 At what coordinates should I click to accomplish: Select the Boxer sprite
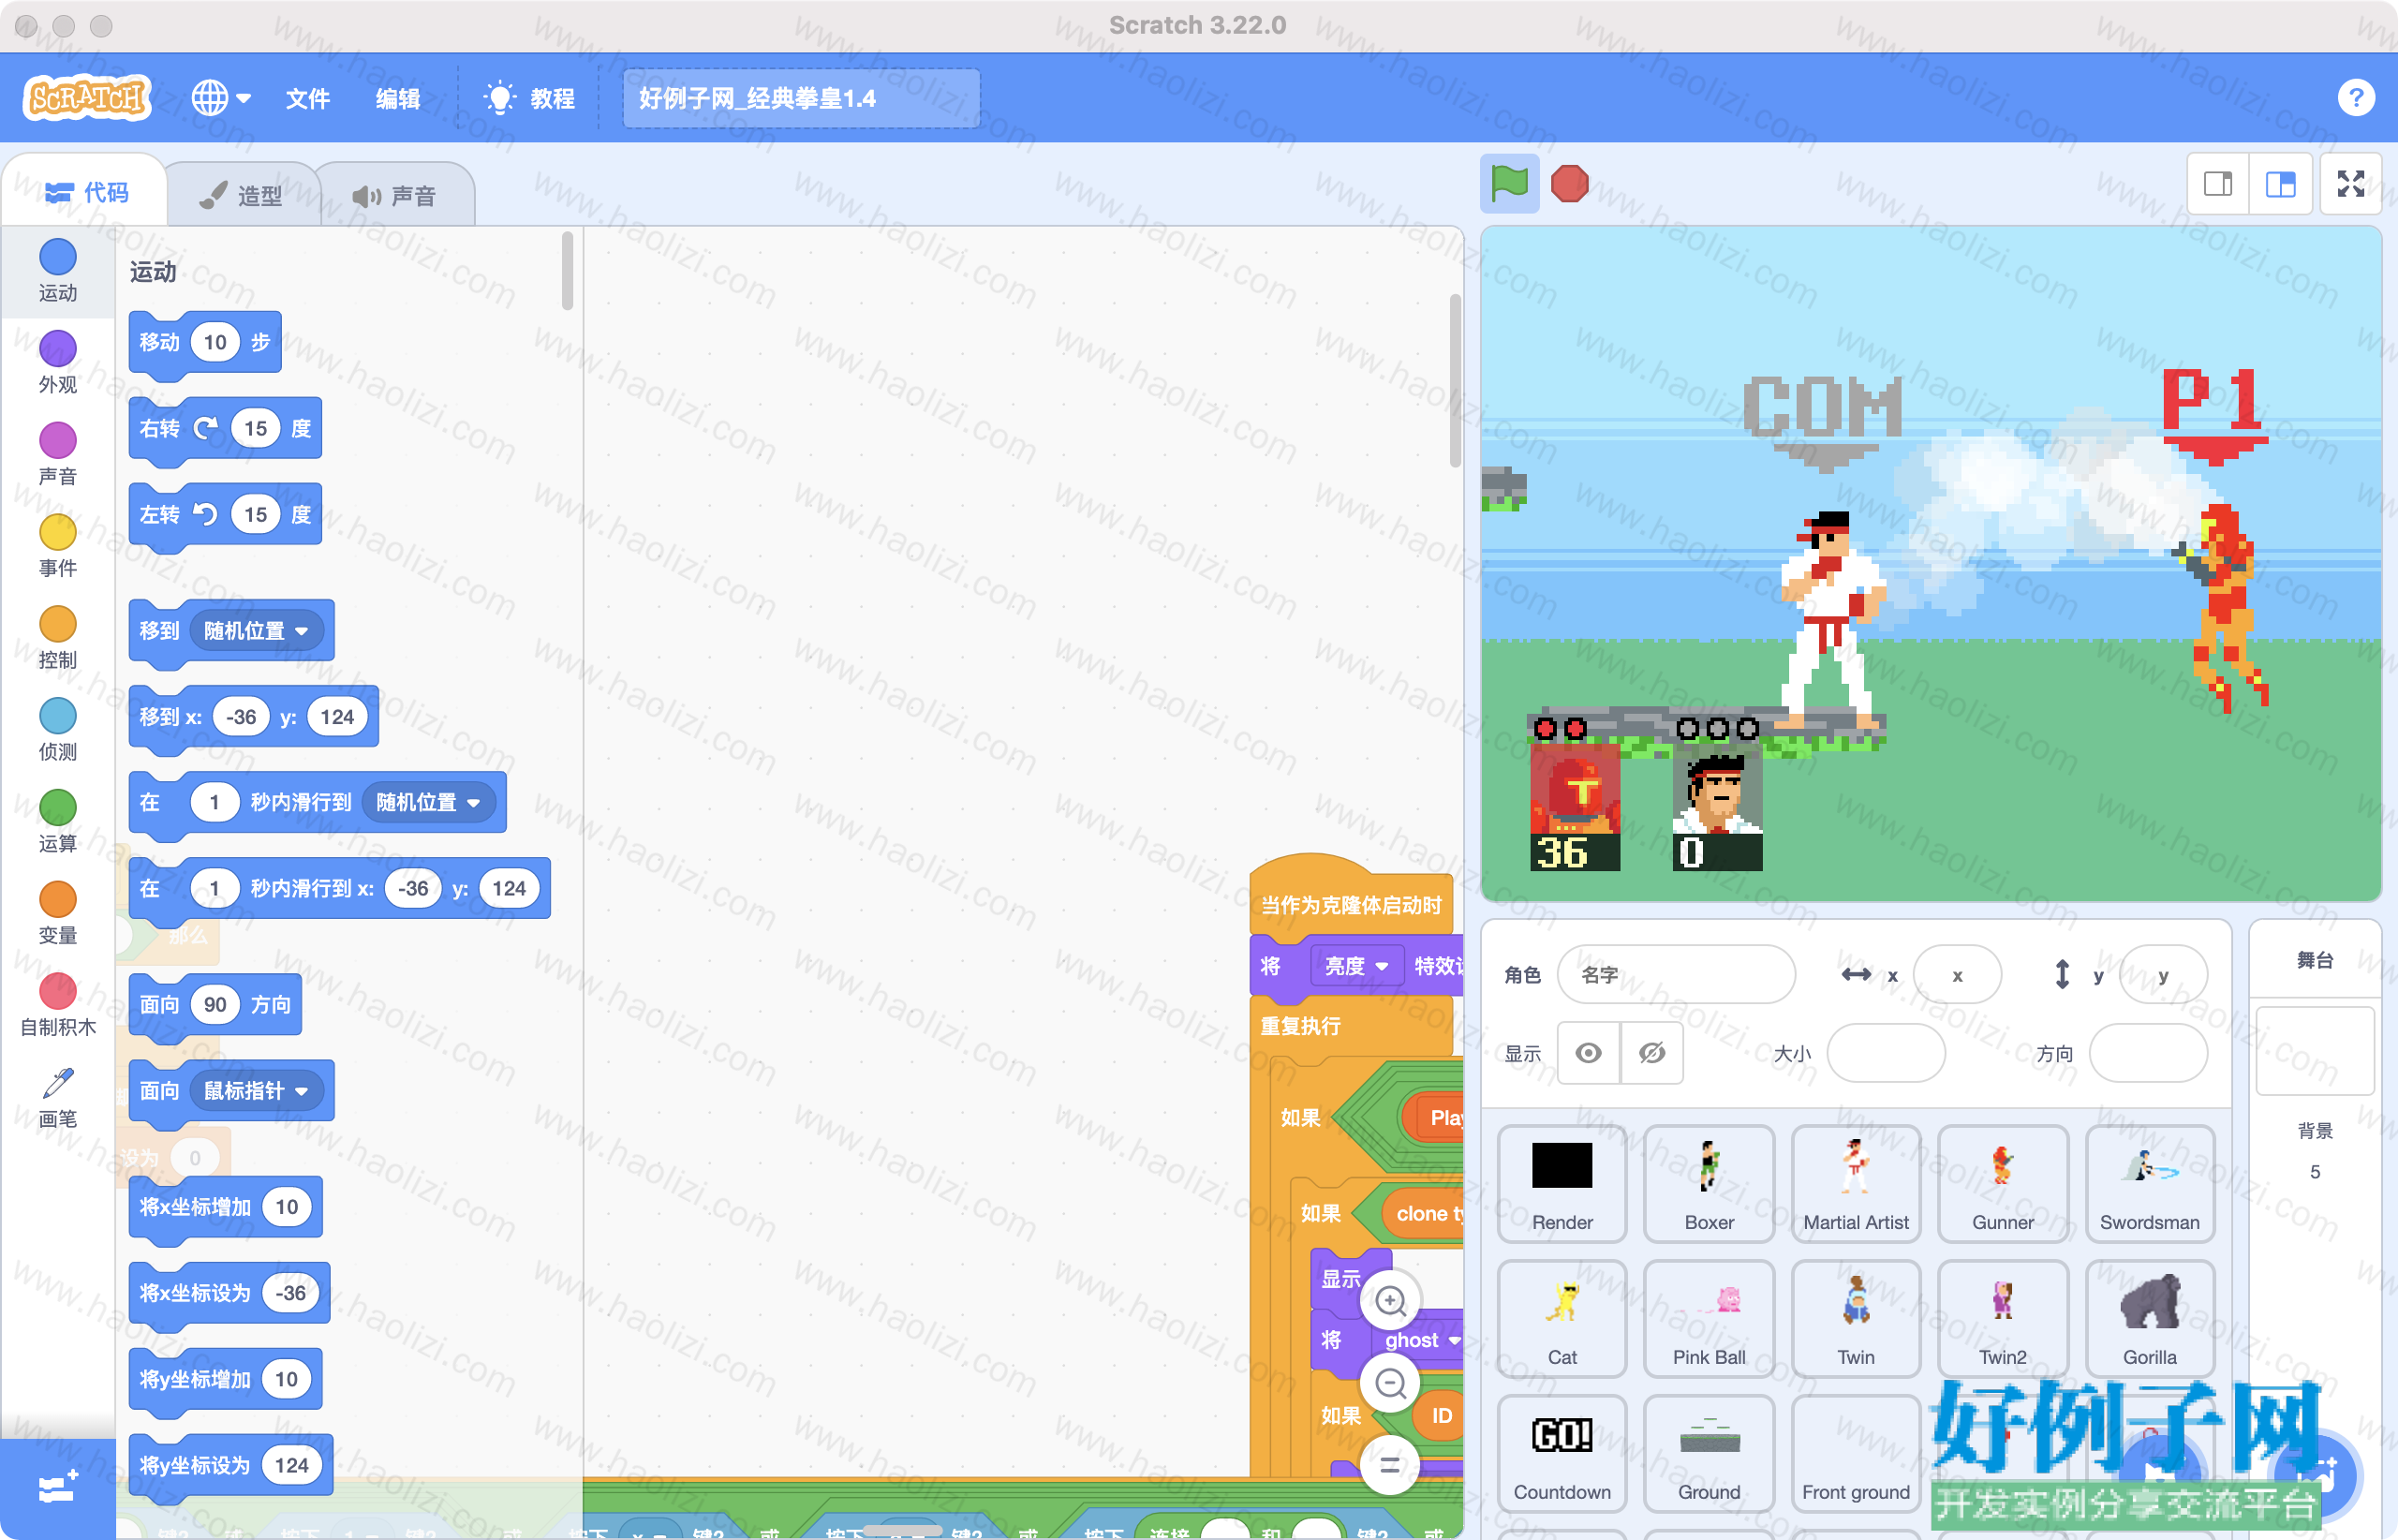click(x=1709, y=1183)
